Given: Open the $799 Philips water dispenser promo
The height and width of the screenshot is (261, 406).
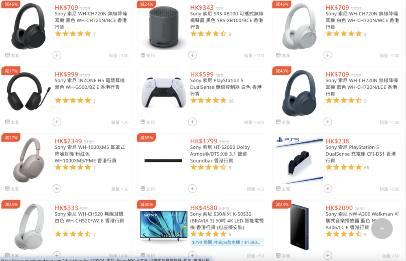Looking at the screenshot, I should pos(227,242).
